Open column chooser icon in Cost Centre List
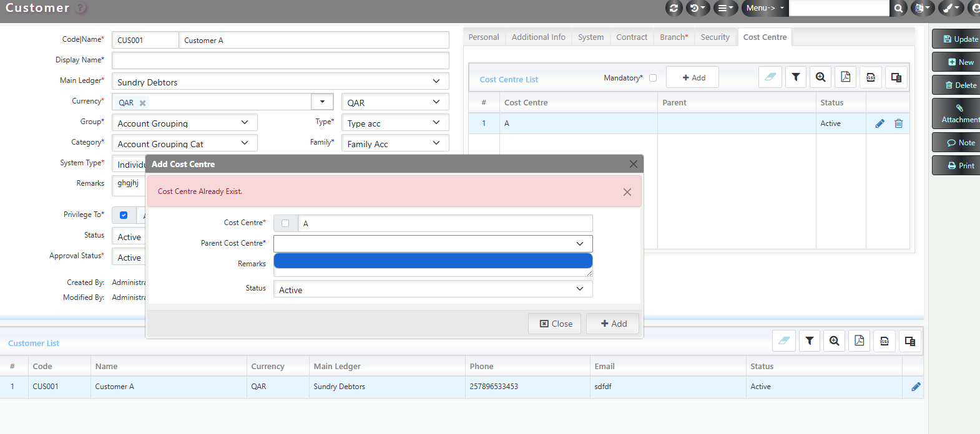 896,77
